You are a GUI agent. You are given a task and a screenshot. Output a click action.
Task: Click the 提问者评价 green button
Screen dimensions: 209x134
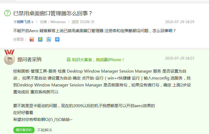point(24,130)
